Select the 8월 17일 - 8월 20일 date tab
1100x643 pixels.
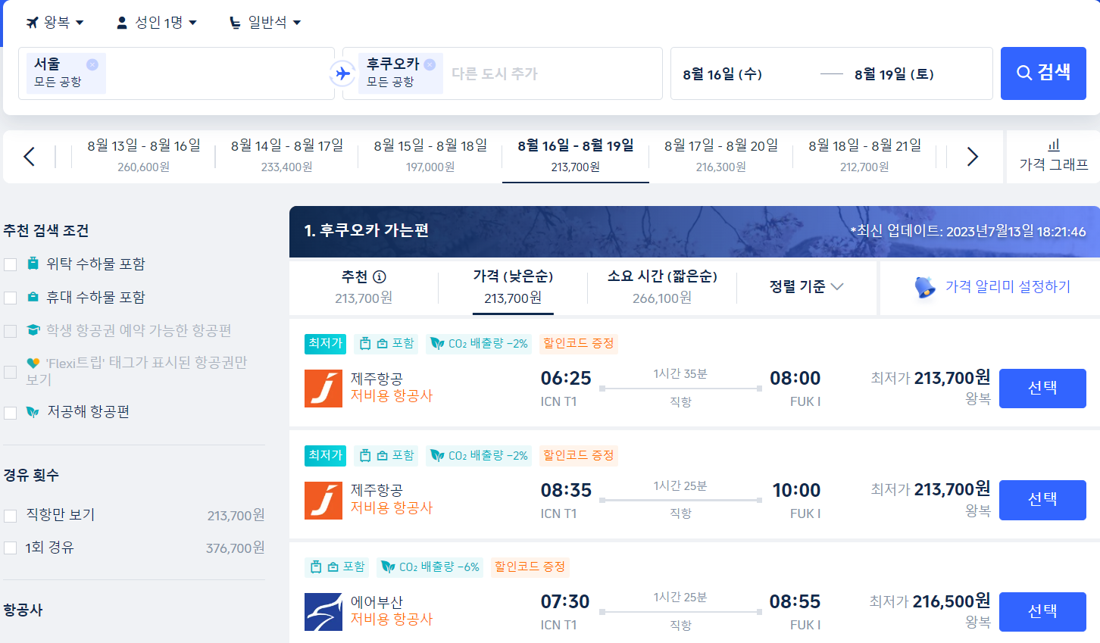[x=720, y=156]
